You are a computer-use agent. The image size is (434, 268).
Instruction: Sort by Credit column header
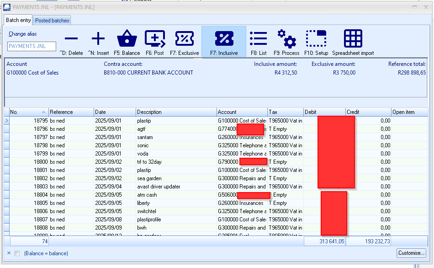click(368, 112)
